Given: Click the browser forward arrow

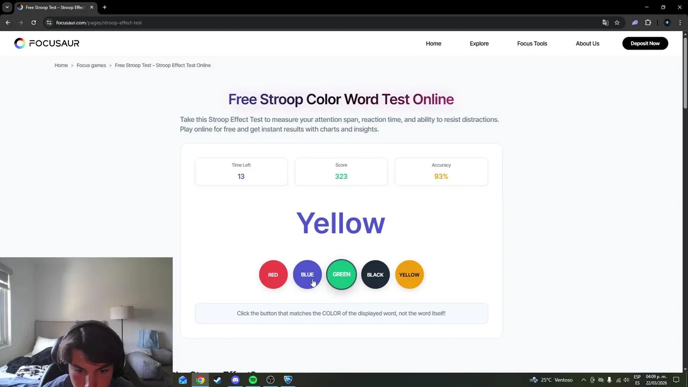Looking at the screenshot, I should coord(20,23).
